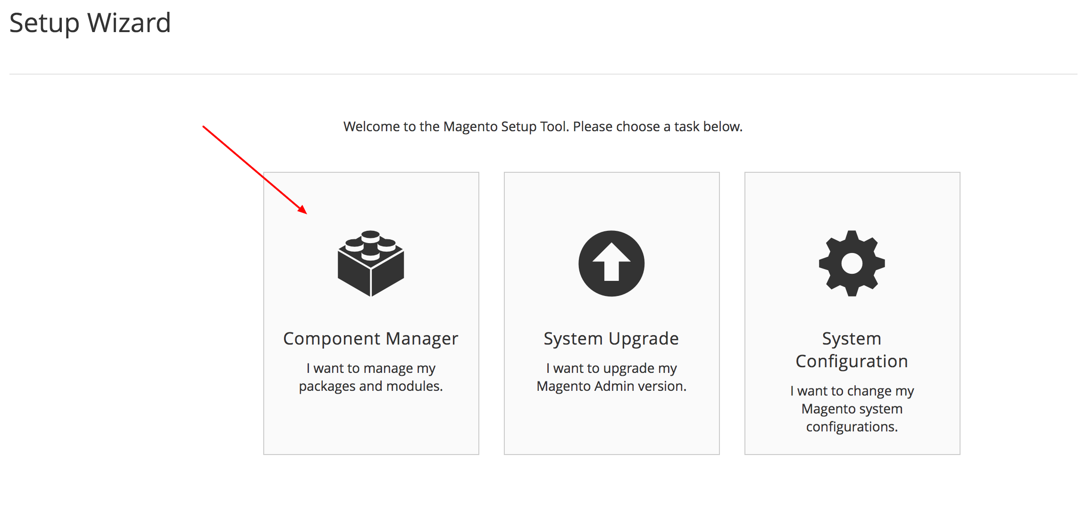
Task: Open Component Manager via its title
Action: pos(371,338)
